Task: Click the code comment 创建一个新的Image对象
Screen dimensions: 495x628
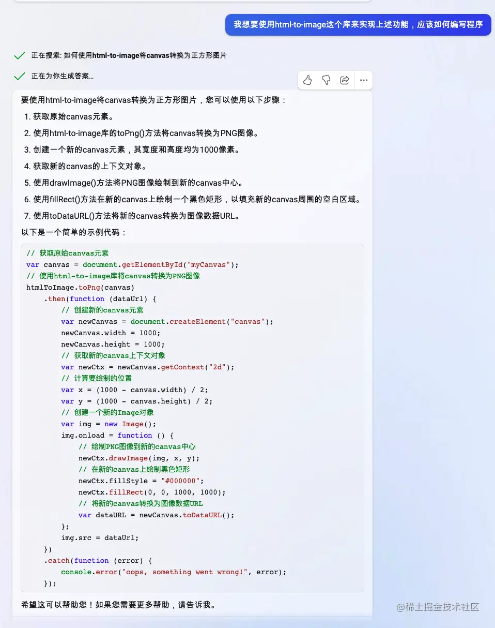Action: tap(107, 412)
